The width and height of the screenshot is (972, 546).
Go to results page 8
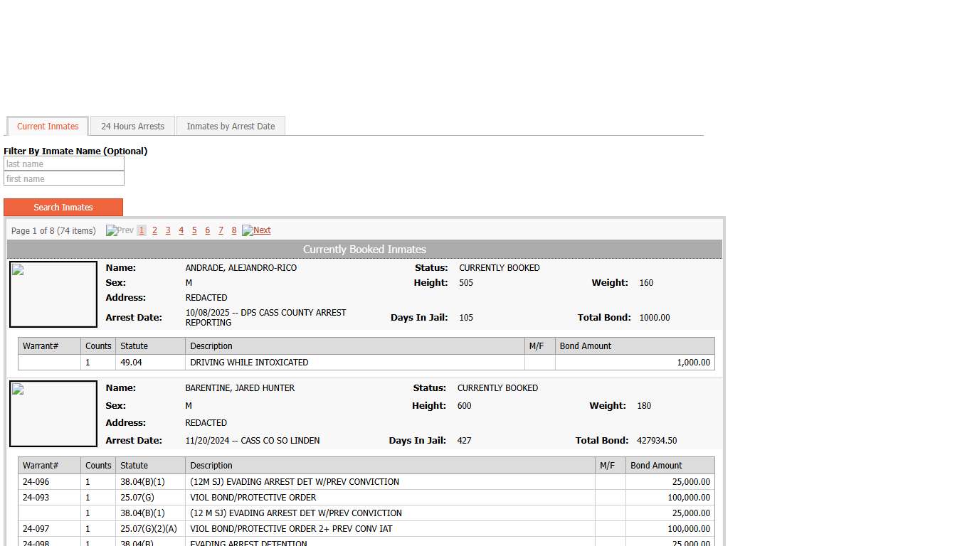click(233, 230)
